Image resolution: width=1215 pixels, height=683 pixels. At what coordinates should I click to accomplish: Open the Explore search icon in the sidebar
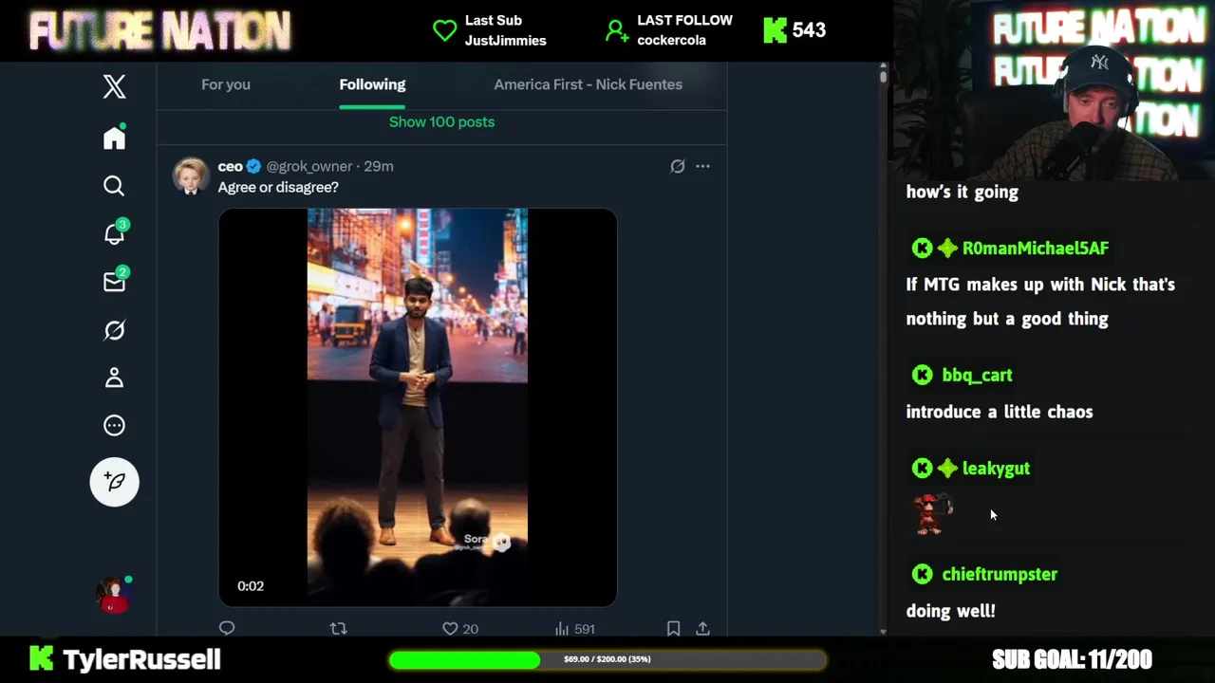coord(114,186)
